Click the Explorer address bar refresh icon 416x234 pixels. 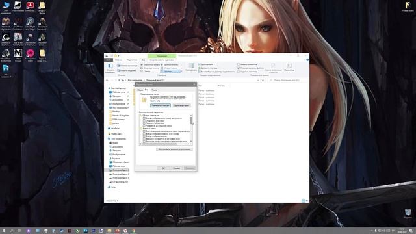click(263, 80)
